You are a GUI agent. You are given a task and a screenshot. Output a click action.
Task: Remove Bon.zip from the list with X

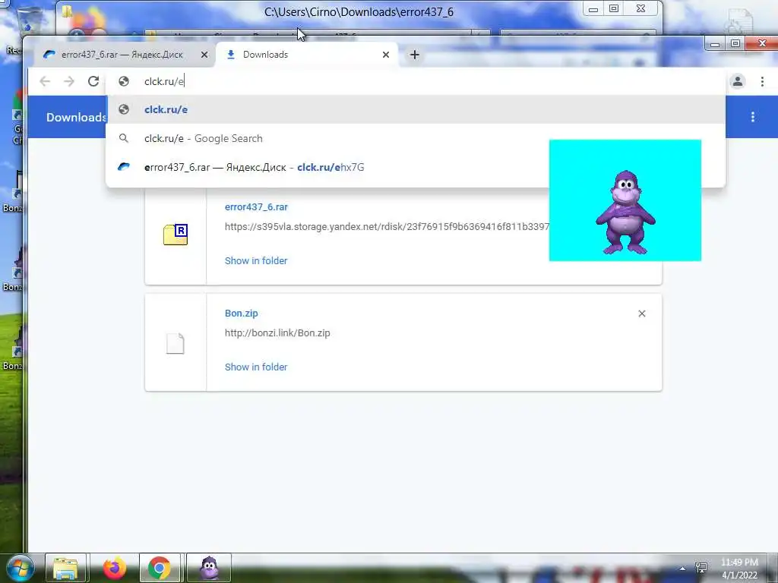click(641, 314)
